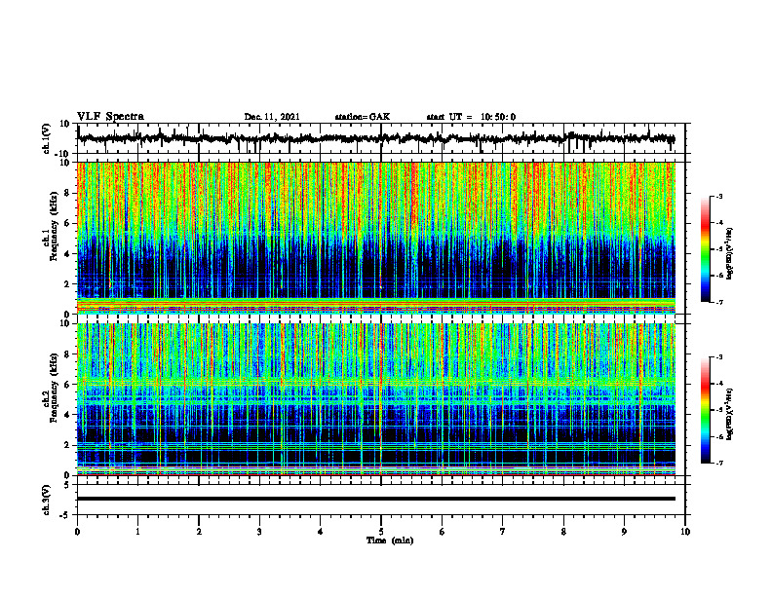The width and height of the screenshot is (772, 596).
Task: Click the time axis tick label "6"
Action: point(443,532)
